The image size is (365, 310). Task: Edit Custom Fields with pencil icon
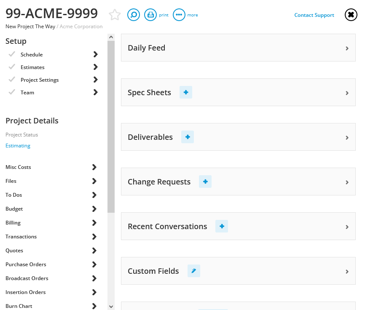(194, 271)
